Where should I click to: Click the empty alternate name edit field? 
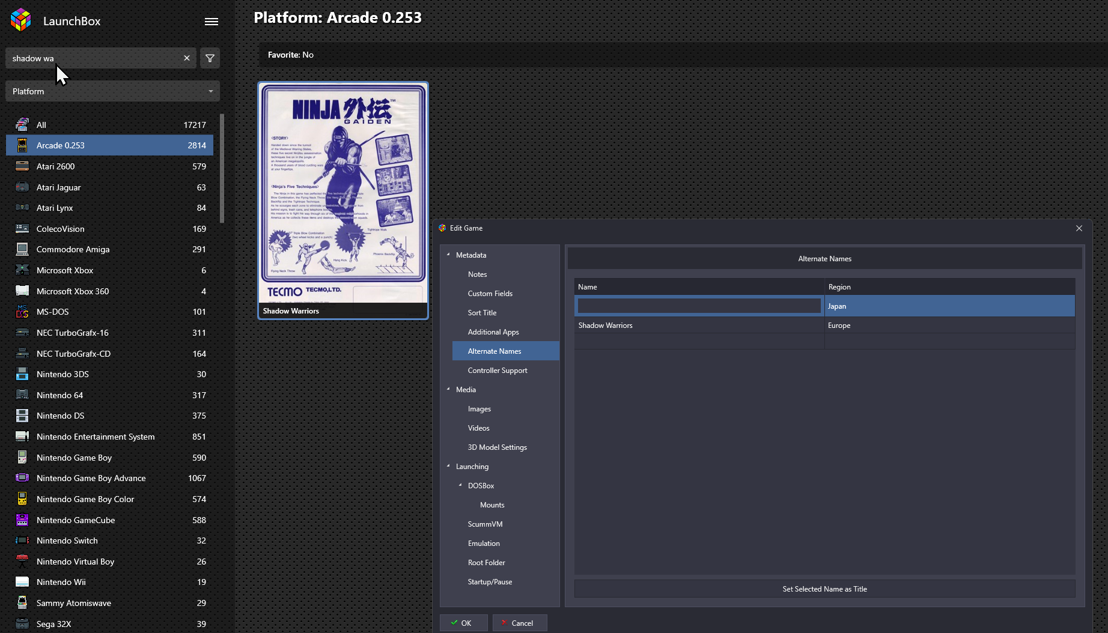(699, 306)
